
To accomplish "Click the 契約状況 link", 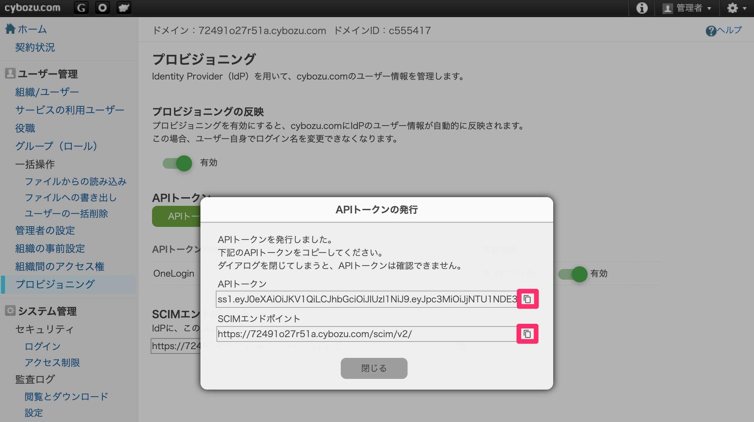I will [35, 47].
